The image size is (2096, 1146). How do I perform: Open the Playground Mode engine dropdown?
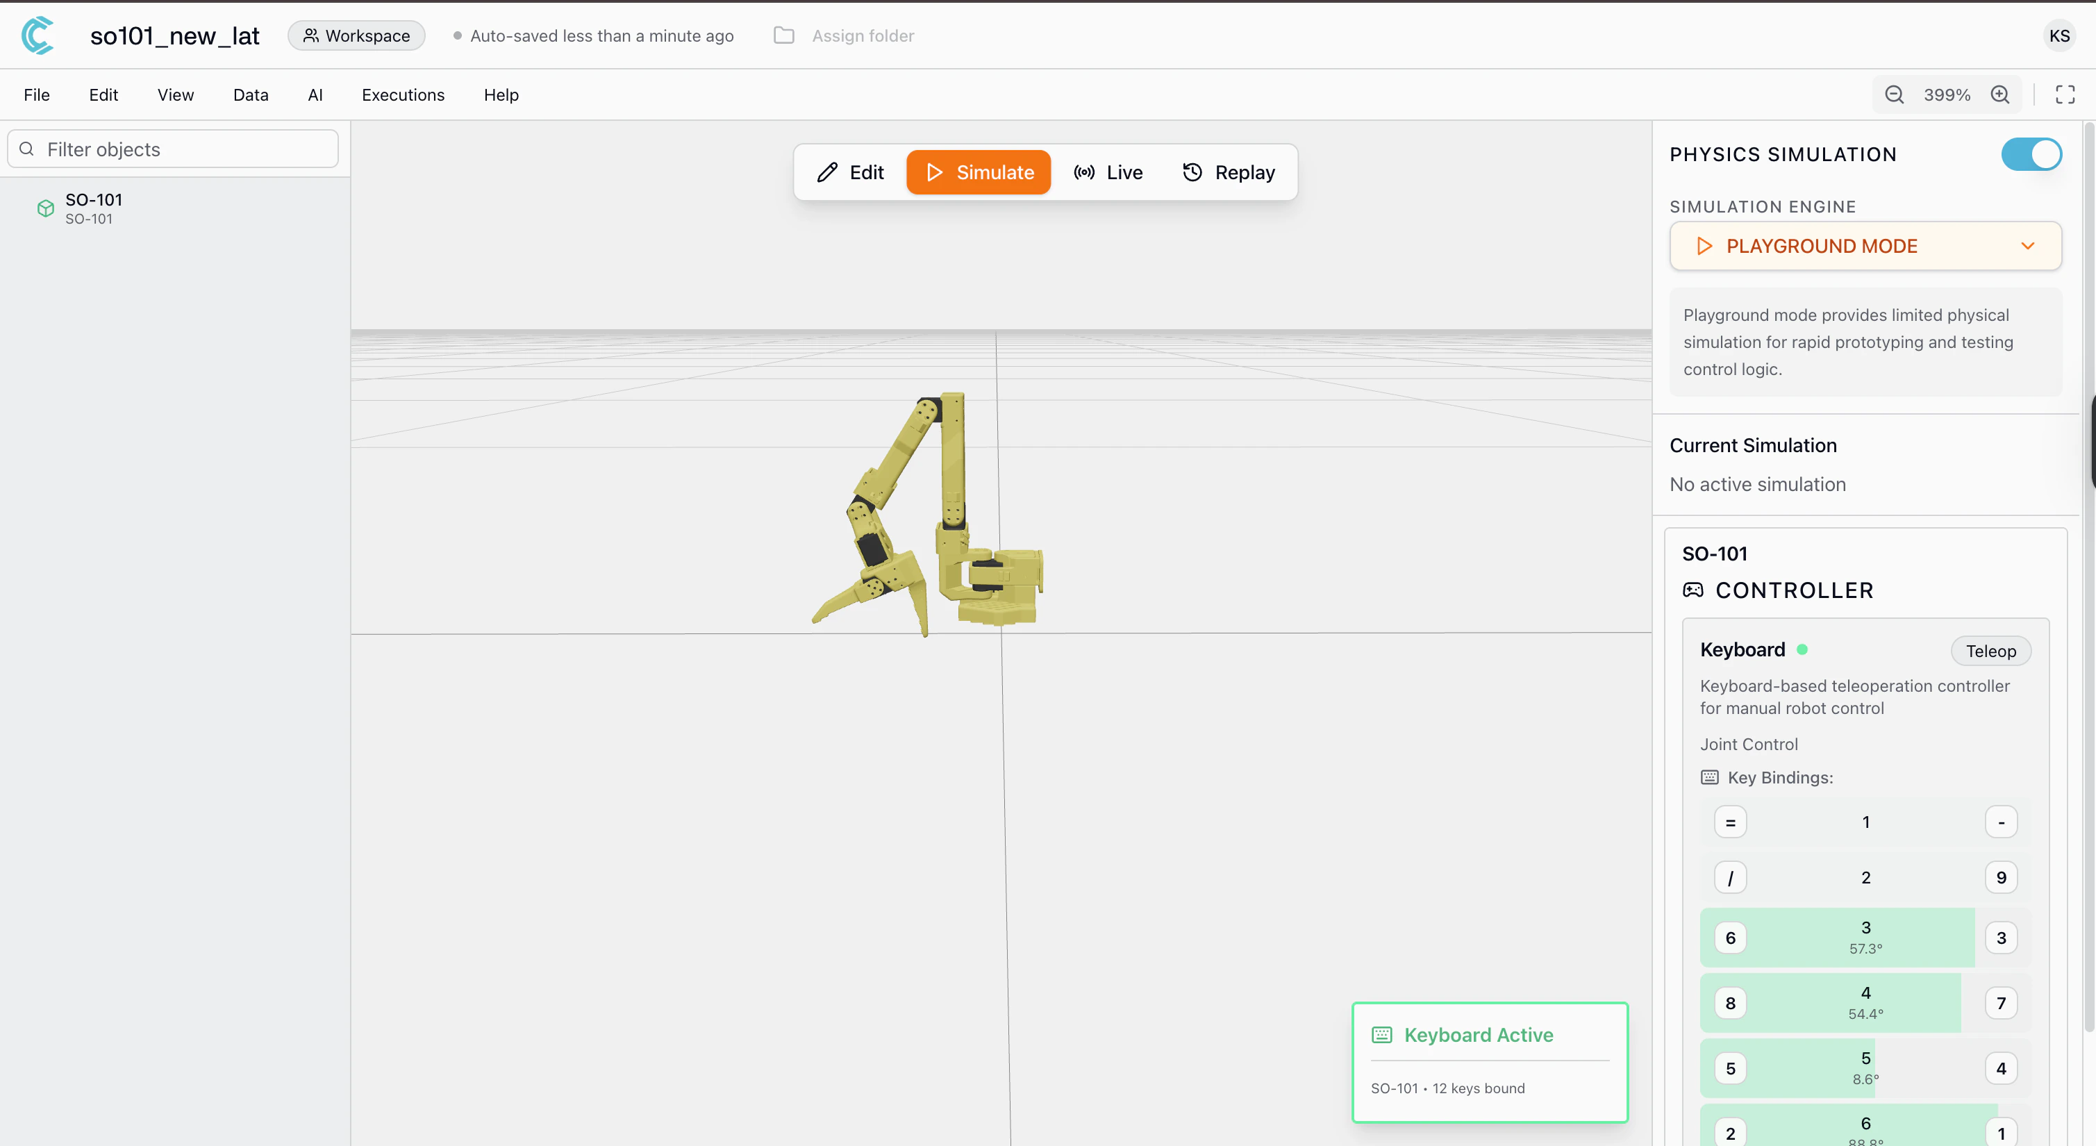coord(1865,246)
